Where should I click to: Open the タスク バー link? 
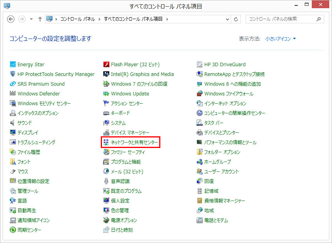(214, 123)
